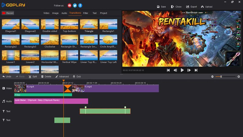This screenshot has height=137, width=243.
Task: Select the 15.mp4 video clip
Action: click(x=39, y=88)
